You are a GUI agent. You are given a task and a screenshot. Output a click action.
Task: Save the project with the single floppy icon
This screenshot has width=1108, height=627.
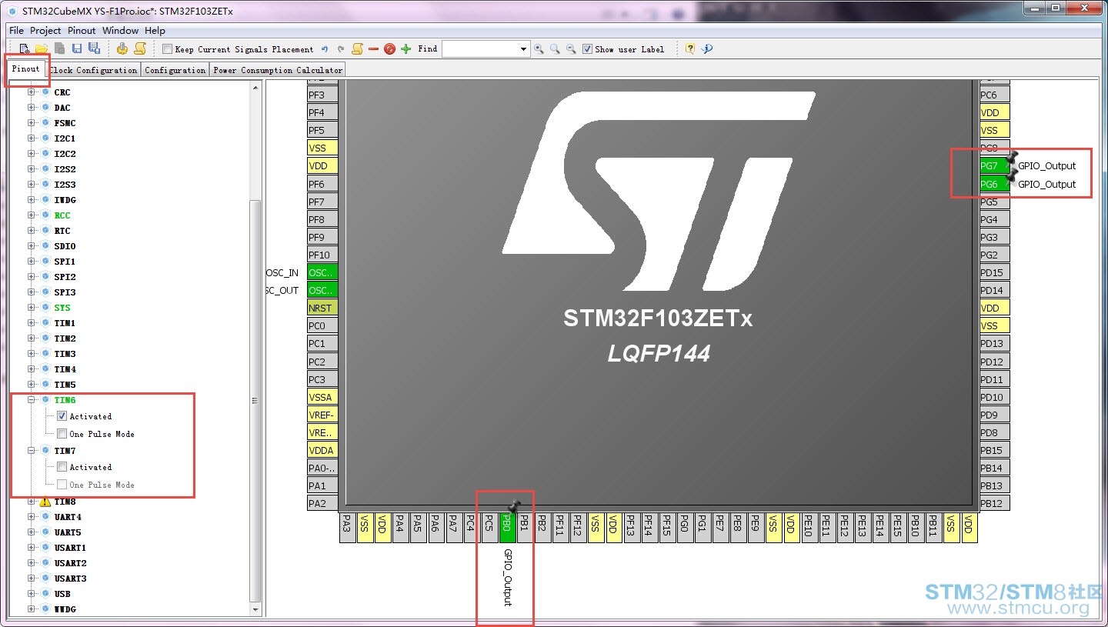76,48
